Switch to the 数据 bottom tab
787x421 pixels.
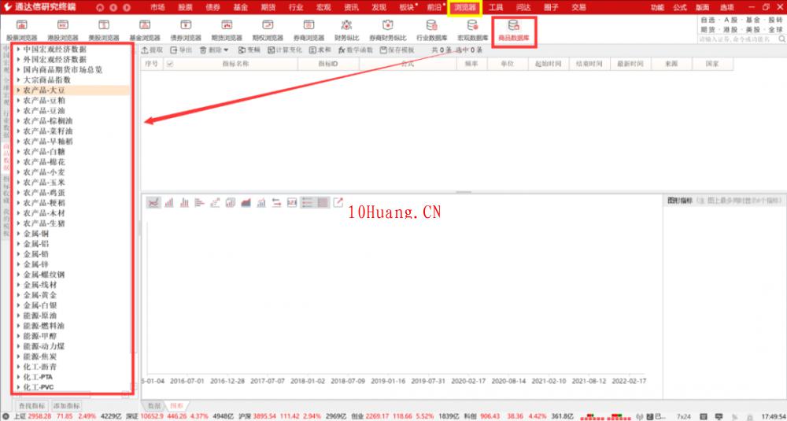click(x=153, y=405)
